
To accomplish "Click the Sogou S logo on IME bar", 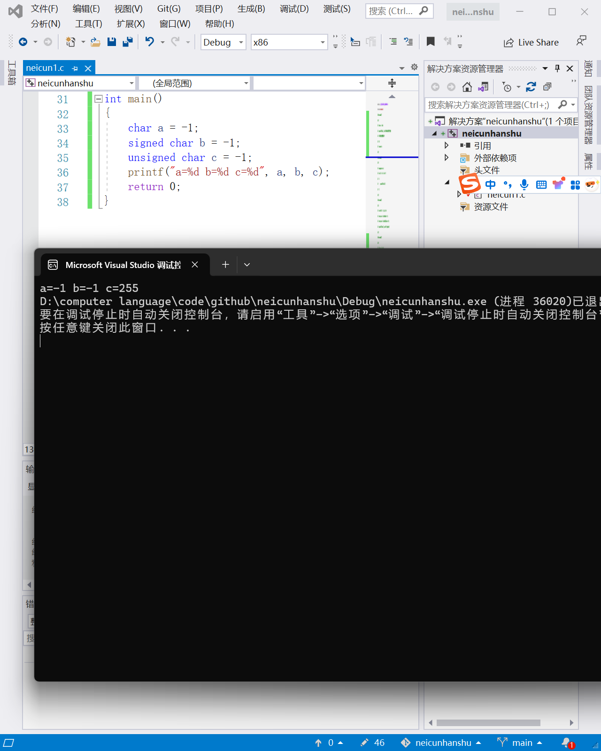I will pos(470,184).
